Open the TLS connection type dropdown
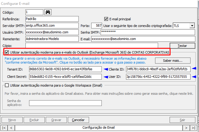This screenshot has width=199, height=132. 192,26
